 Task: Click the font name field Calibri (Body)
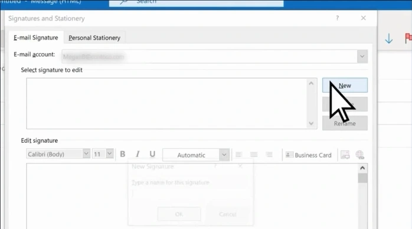click(55, 154)
